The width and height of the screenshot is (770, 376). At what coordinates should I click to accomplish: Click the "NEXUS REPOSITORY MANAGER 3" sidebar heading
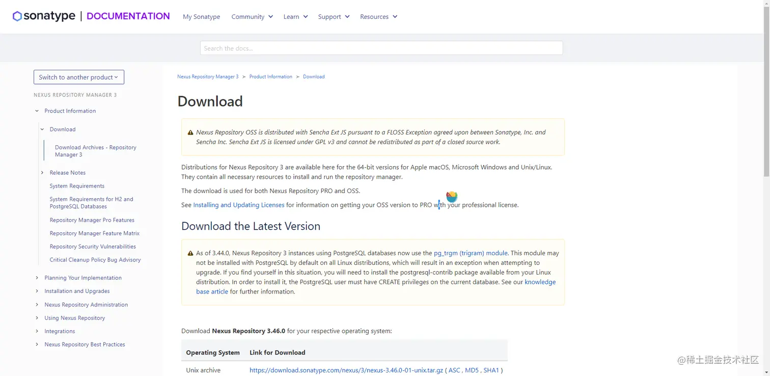tap(75, 95)
